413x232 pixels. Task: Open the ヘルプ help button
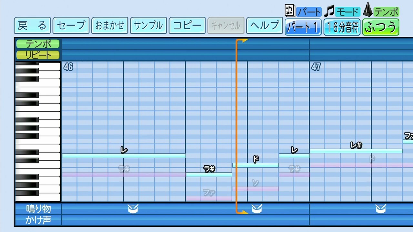tap(265, 25)
